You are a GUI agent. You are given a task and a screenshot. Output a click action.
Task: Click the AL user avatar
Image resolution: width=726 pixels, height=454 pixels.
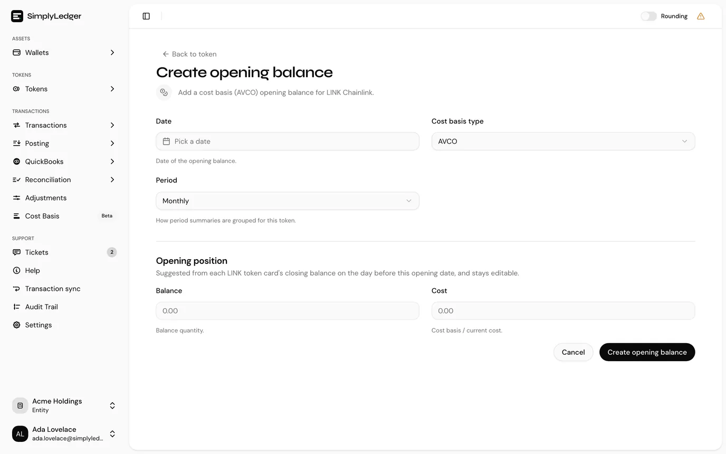coord(20,434)
